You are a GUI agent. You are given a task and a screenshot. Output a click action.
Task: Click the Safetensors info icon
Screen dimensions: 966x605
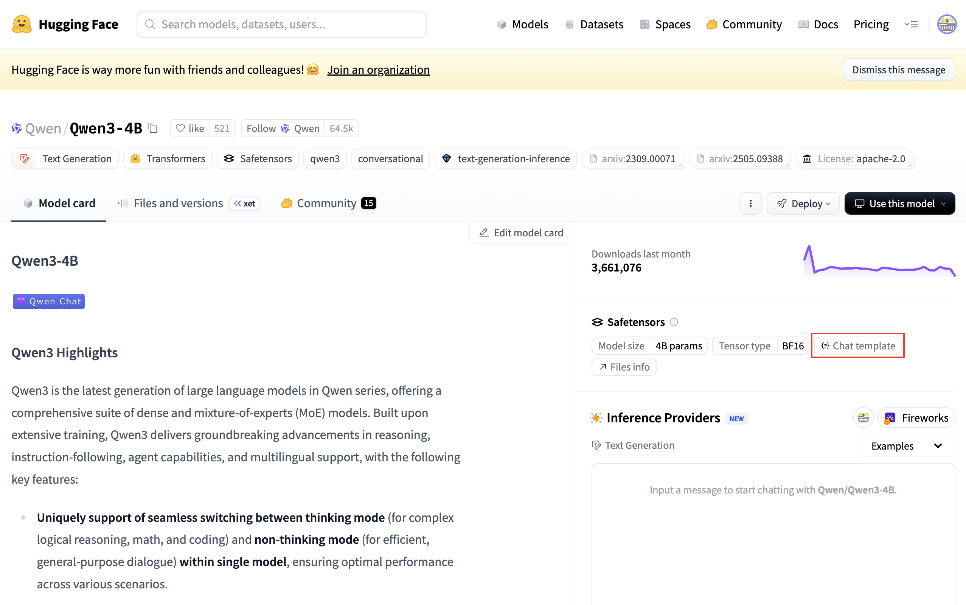[674, 322]
